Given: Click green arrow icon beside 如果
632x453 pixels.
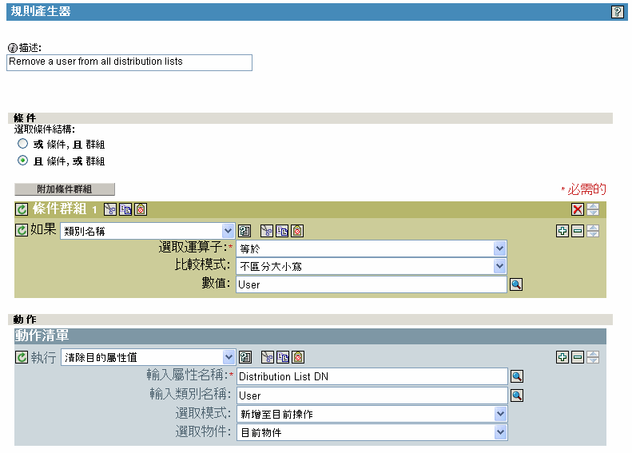Looking at the screenshot, I should point(22,230).
